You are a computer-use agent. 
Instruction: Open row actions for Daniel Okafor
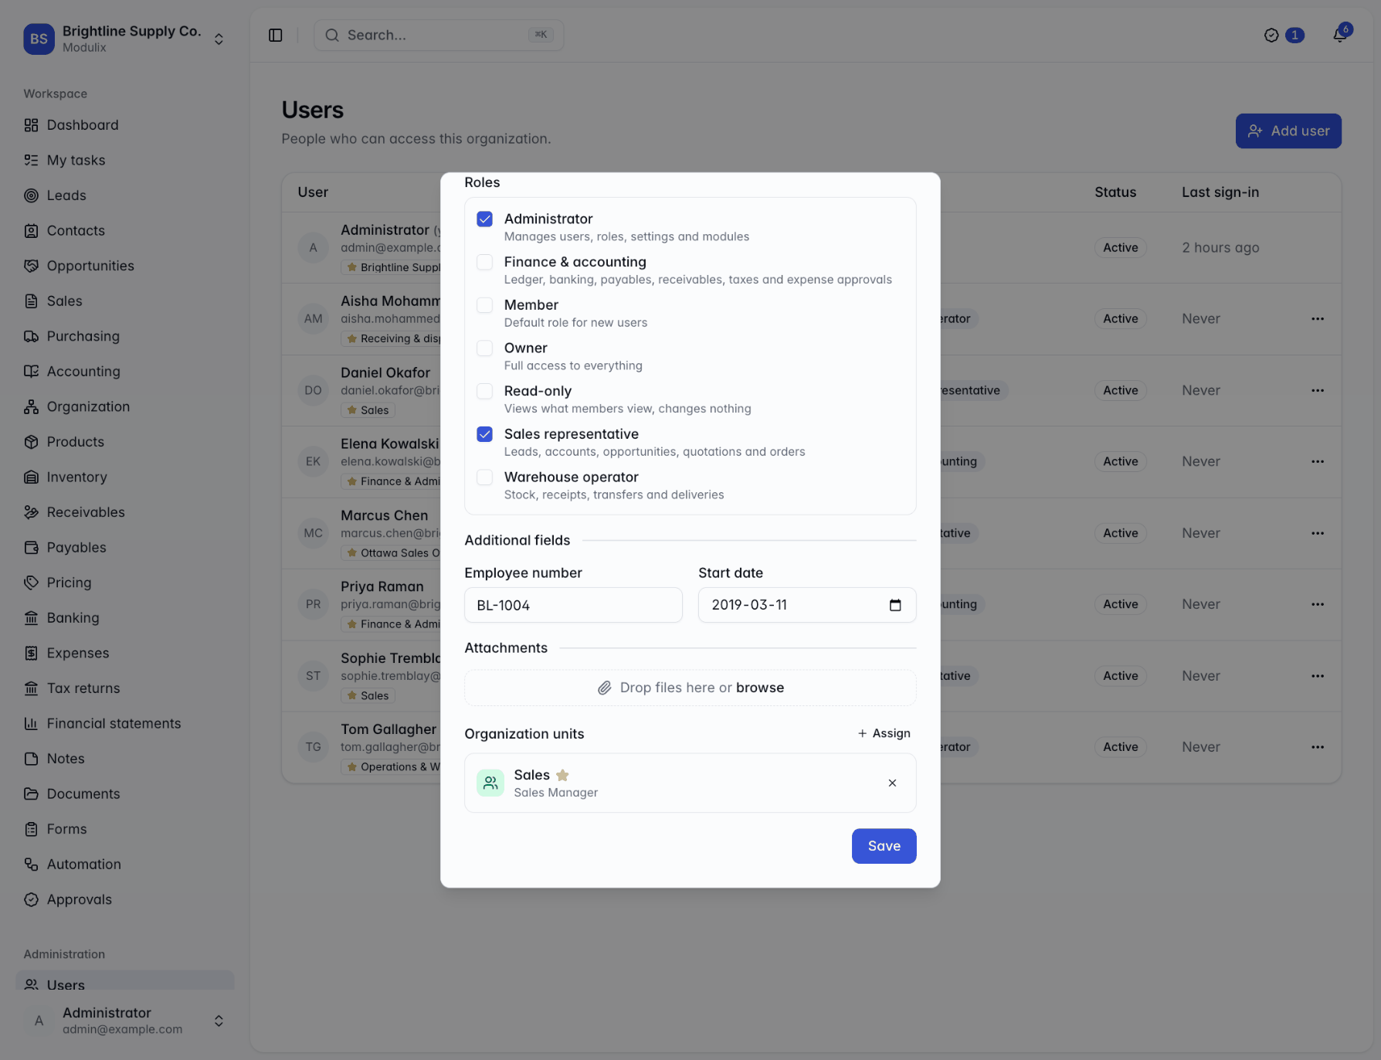coord(1318,391)
